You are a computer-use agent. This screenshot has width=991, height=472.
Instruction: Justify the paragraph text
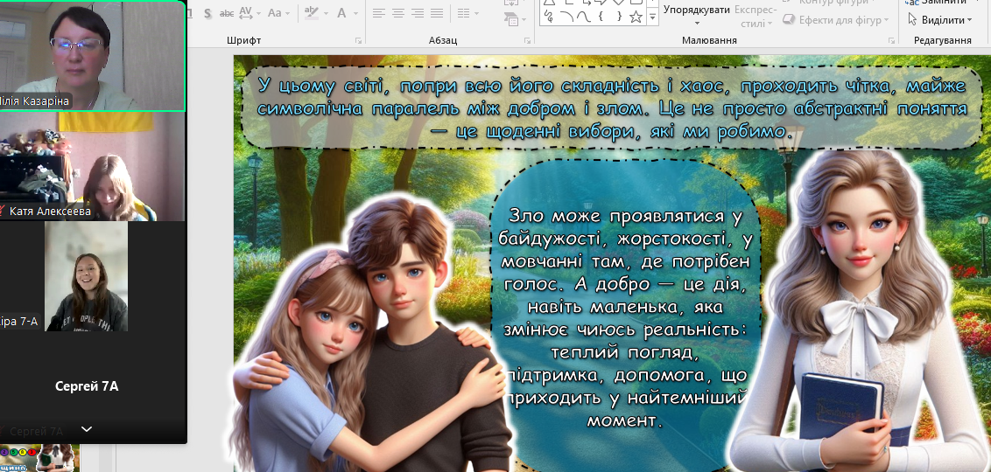point(439,13)
